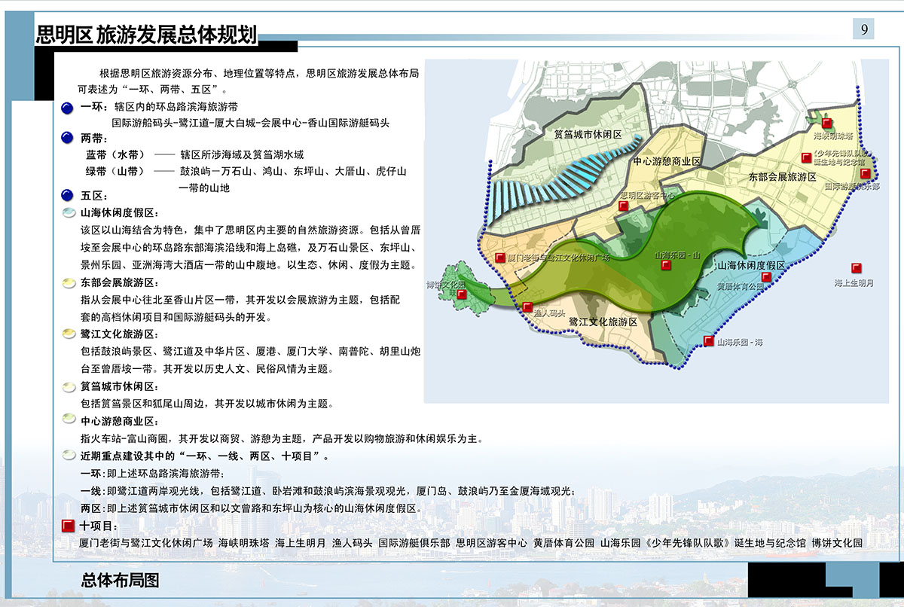The width and height of the screenshot is (904, 607).
Task: Click the 黄厝体育公园 red marker
Action: pos(766,277)
